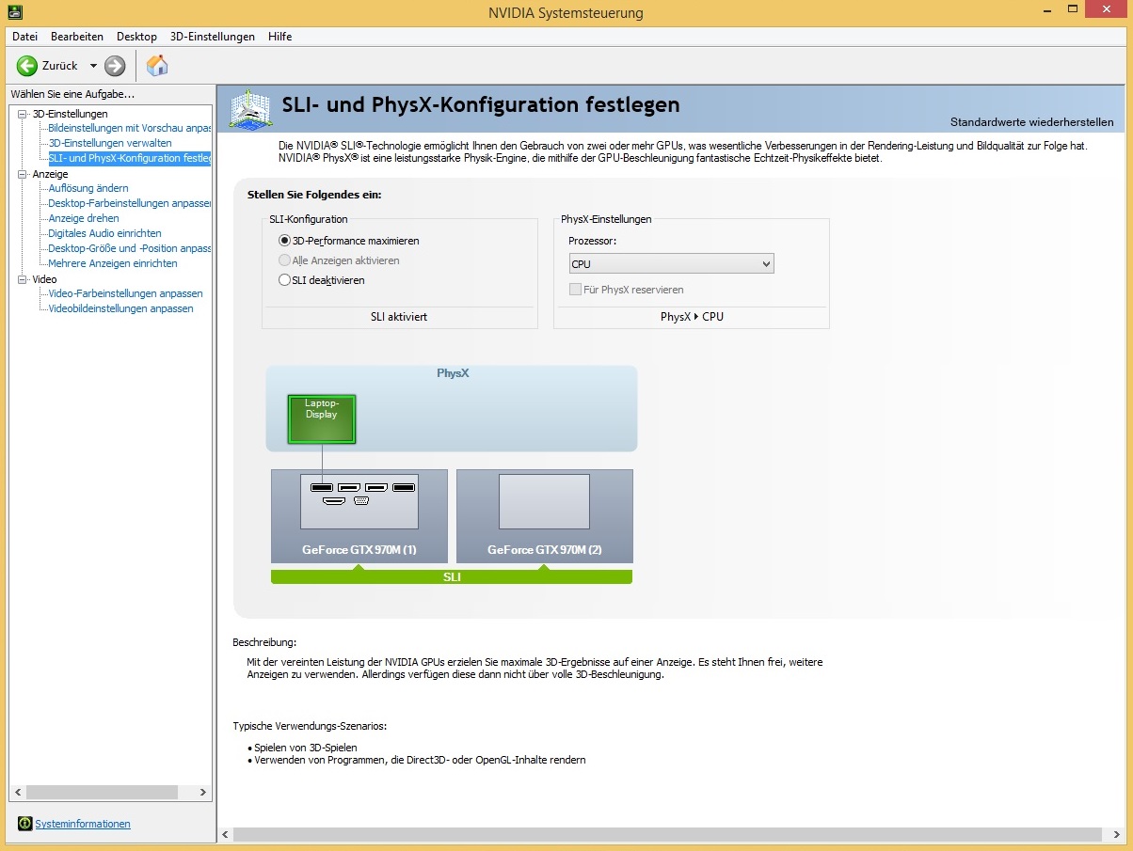Click the 'Wählen Sie eine Aufgabe...' pane header
Image resolution: width=1133 pixels, height=851 pixels.
72,94
